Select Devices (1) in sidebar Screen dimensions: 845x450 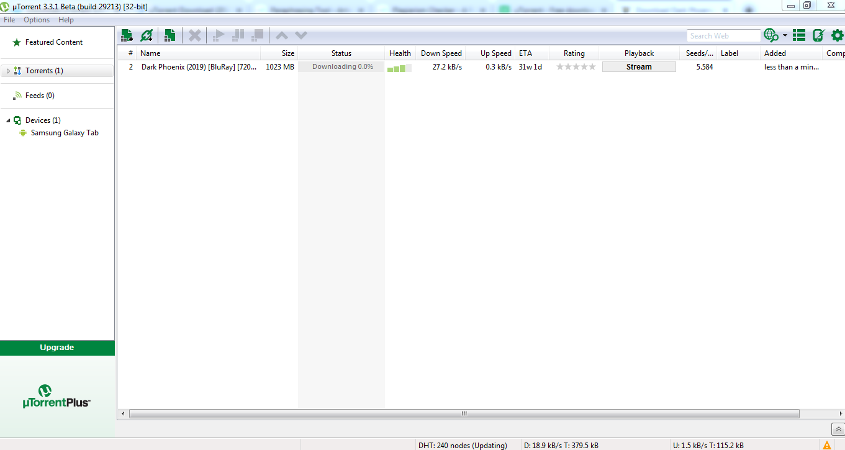tap(43, 120)
